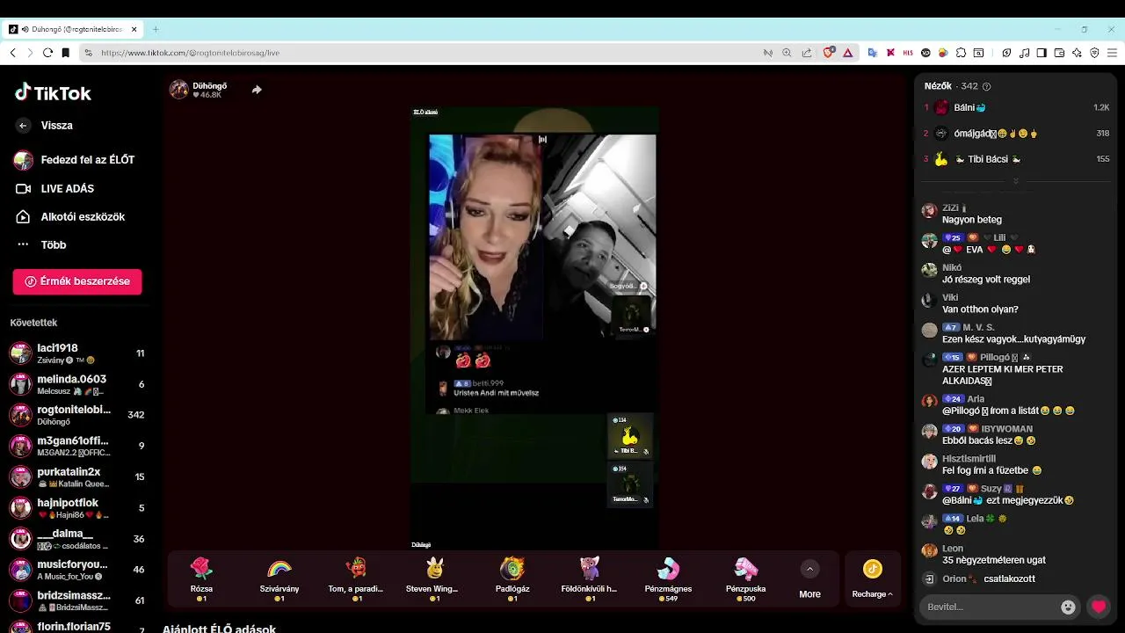
Task: Open the browser hamburger menu
Action: pos(1112,53)
